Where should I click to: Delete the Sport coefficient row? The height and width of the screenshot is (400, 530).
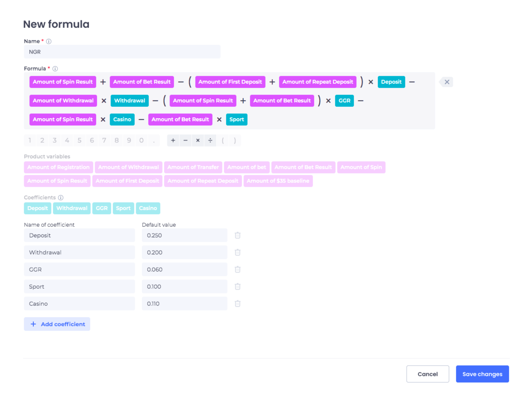pyautogui.click(x=238, y=286)
